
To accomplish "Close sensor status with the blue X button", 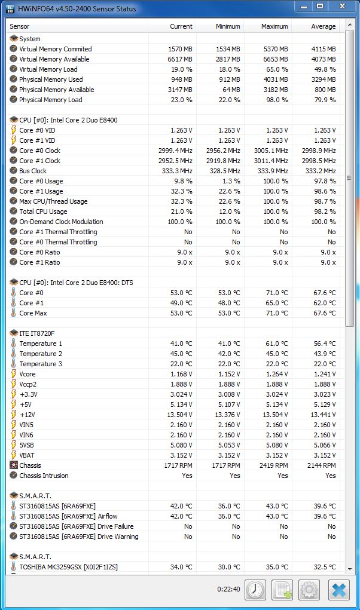I will coord(338,589).
